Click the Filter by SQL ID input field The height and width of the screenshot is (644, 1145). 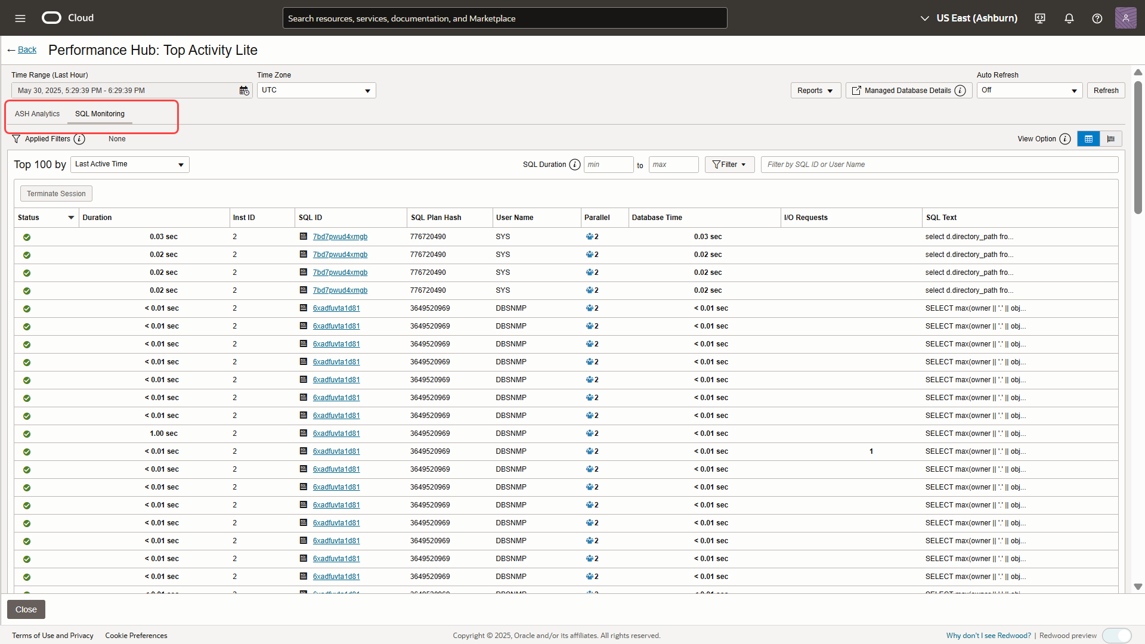[x=939, y=165]
